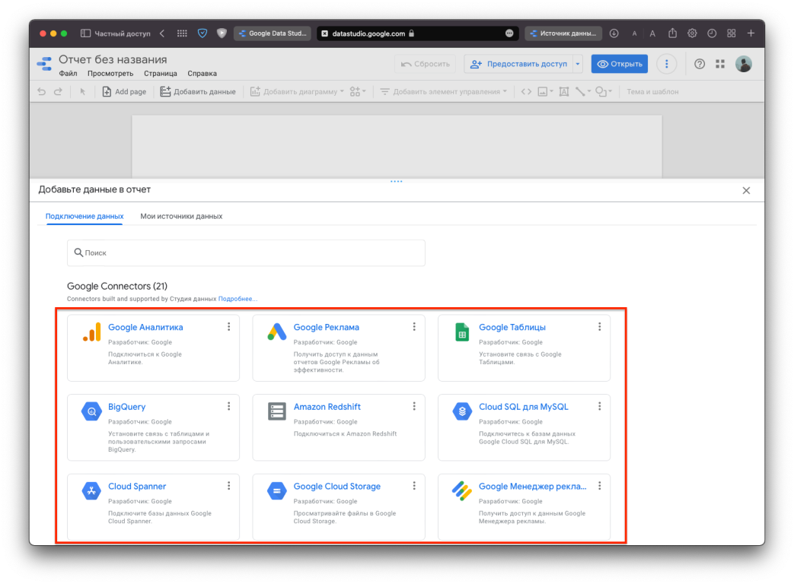Pick the Cloud SQL для MySQL icon
The height and width of the screenshot is (584, 794).
(462, 411)
